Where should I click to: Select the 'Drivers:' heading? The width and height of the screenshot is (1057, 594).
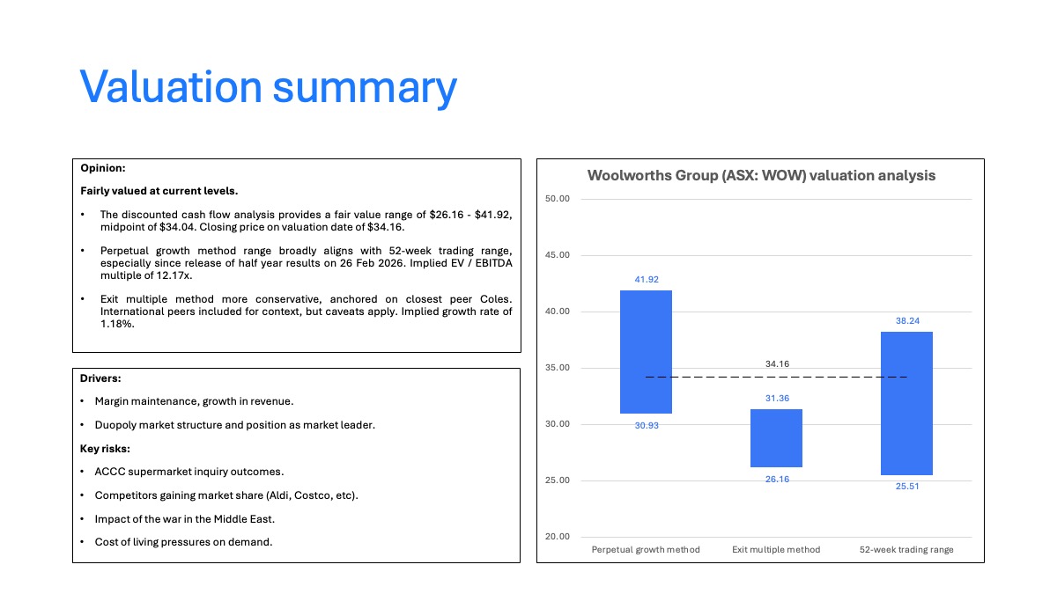point(100,378)
